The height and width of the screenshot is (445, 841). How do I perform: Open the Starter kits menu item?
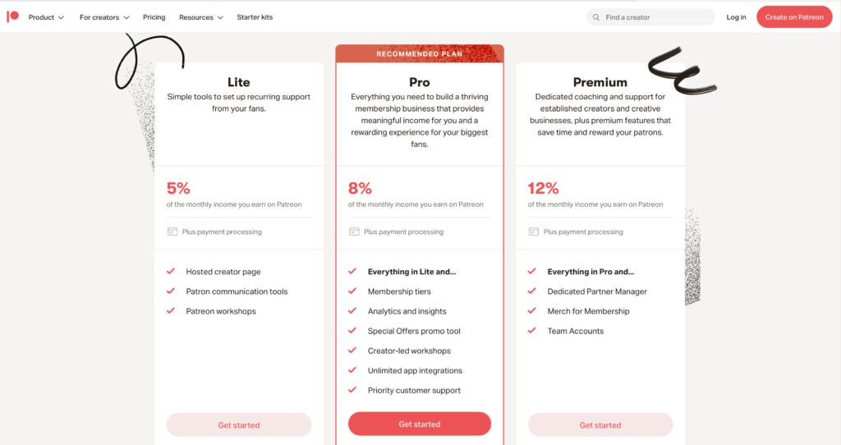[255, 17]
